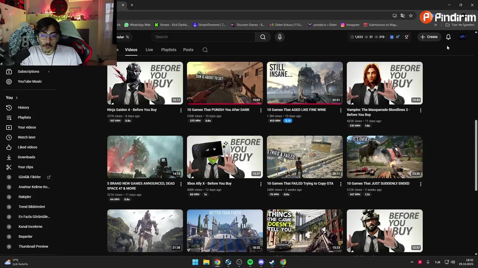Screen dimensions: 478x268
Task: Open more options for FAILED Trying to Copy GTA
Action: pyautogui.click(x=341, y=184)
